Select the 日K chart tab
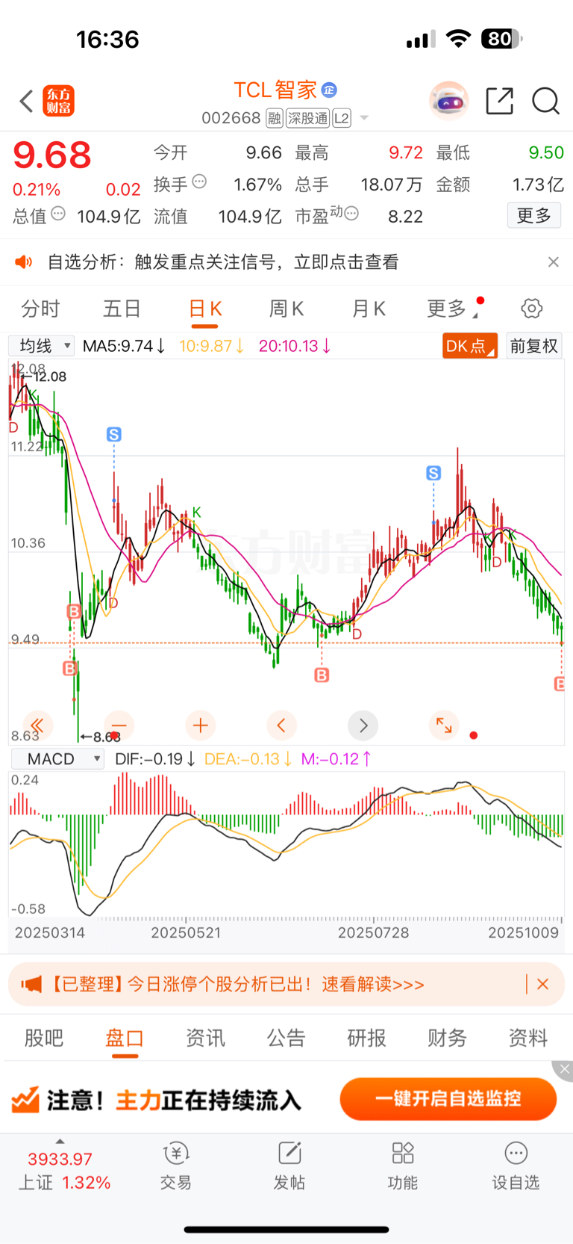 [205, 309]
